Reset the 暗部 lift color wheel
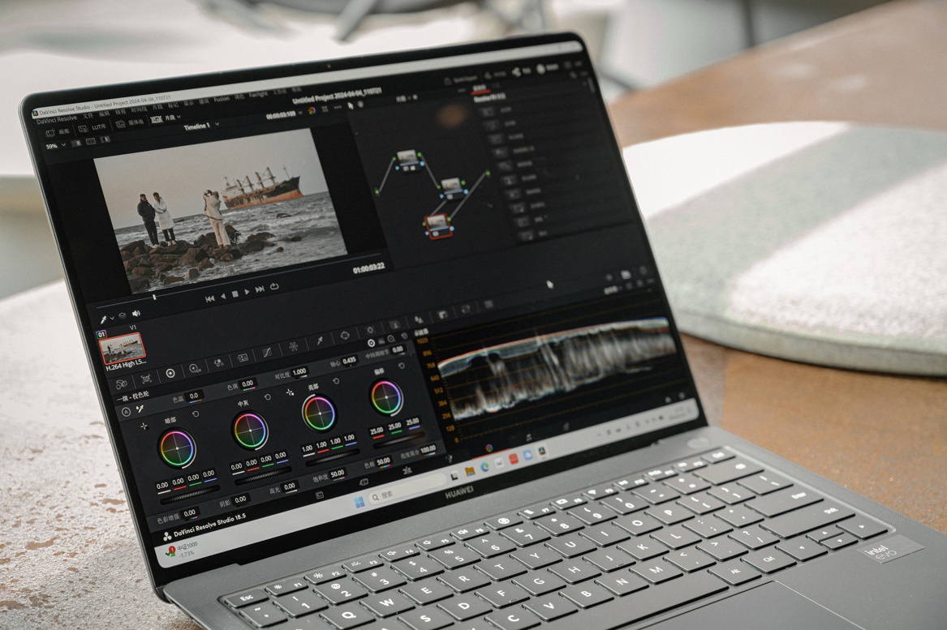The width and height of the screenshot is (947, 630). (196, 414)
